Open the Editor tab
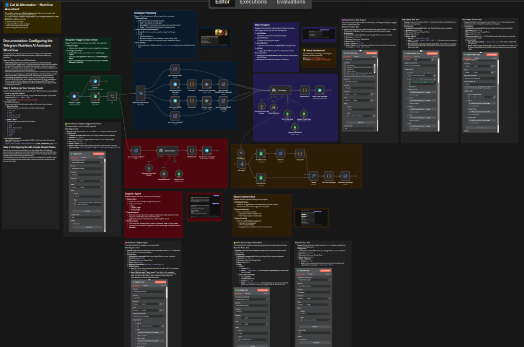The height and width of the screenshot is (347, 524). tap(223, 2)
